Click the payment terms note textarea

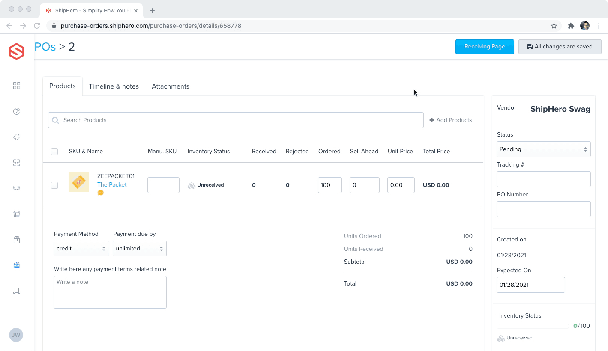tap(110, 292)
